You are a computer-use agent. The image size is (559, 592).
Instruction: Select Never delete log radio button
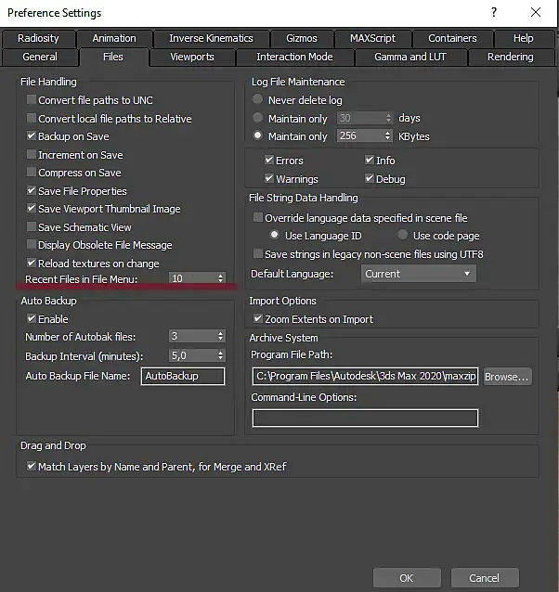(x=257, y=99)
